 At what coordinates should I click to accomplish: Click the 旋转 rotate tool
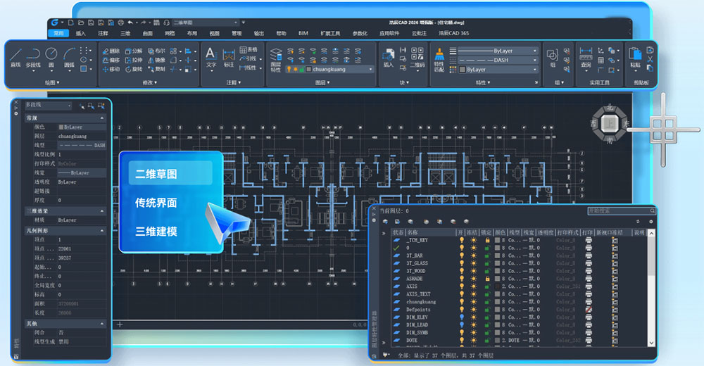click(x=133, y=69)
